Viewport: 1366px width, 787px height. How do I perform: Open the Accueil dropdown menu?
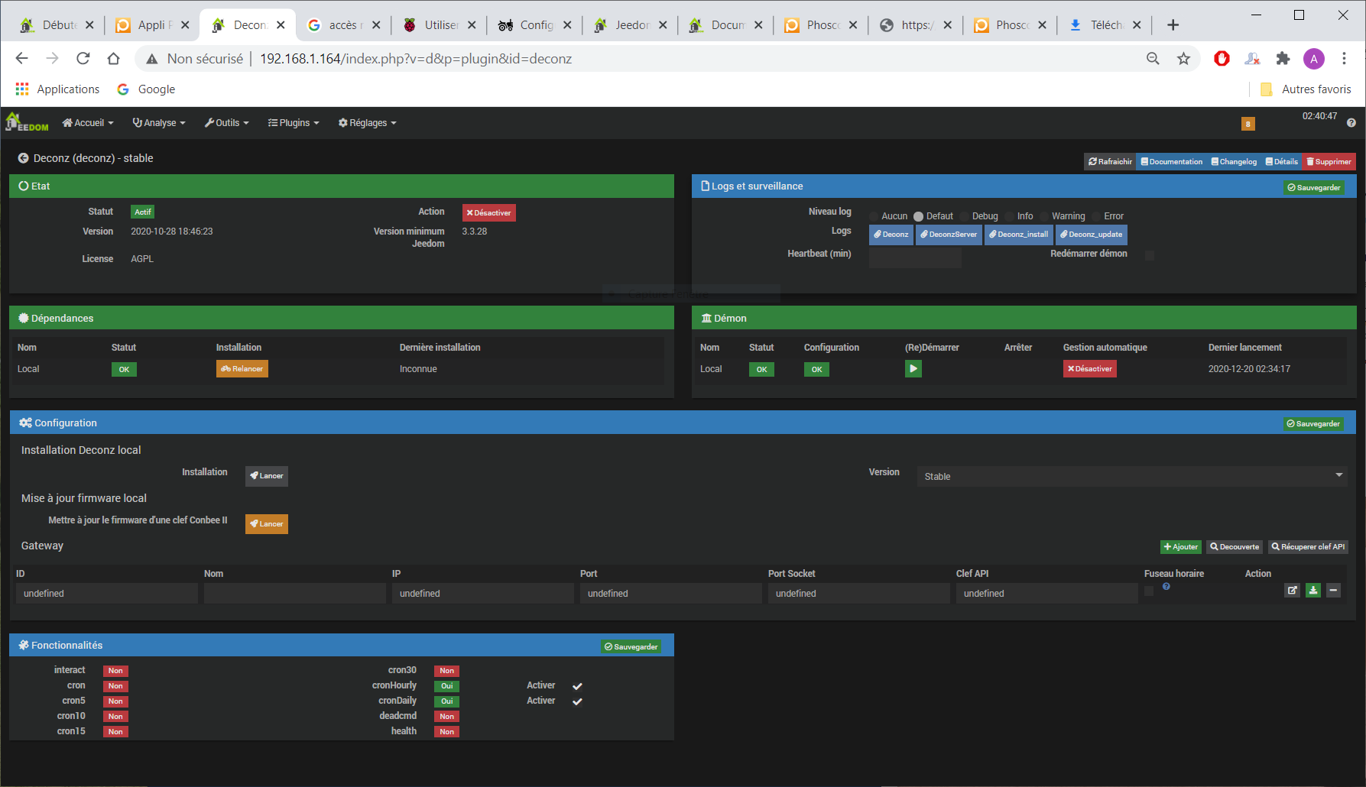tap(88, 123)
